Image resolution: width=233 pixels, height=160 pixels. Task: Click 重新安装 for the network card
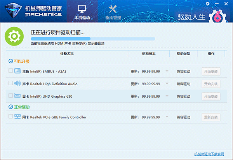pyautogui.click(x=211, y=117)
